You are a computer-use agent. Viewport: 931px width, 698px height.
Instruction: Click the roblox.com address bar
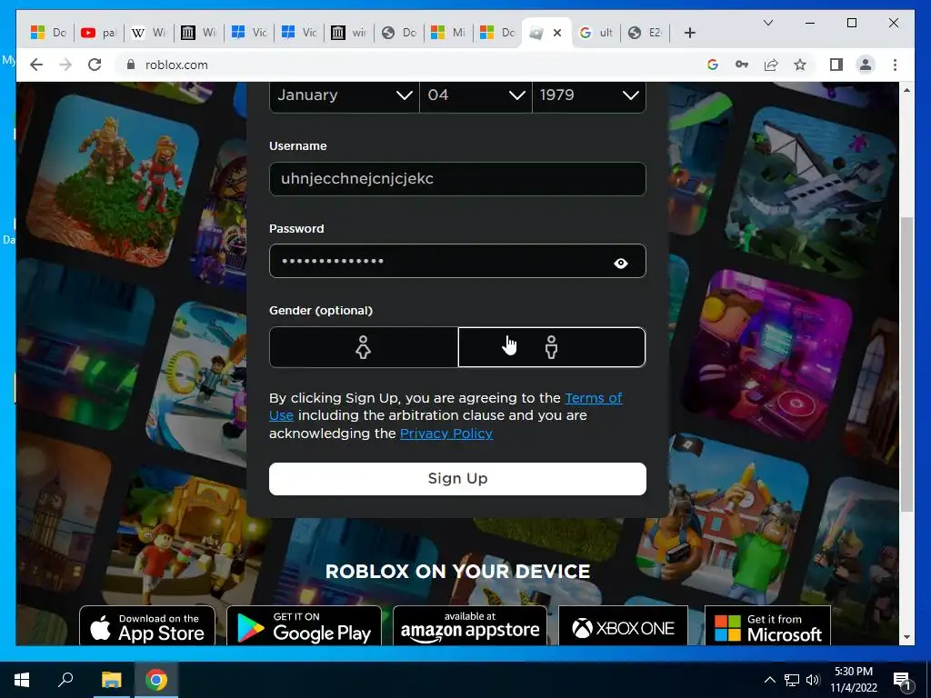click(410, 65)
